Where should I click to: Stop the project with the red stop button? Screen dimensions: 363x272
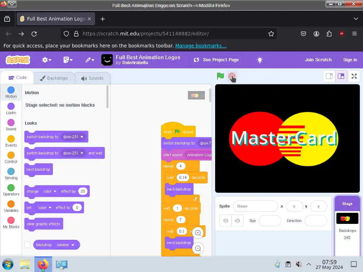(x=231, y=76)
